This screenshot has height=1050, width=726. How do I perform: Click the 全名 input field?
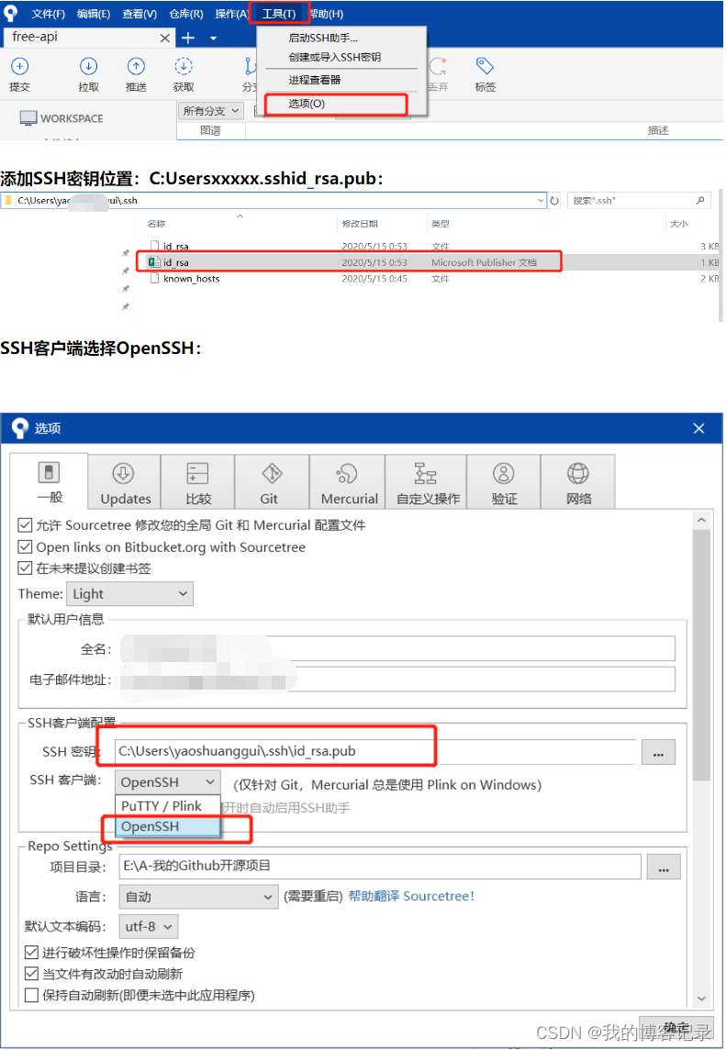point(397,649)
